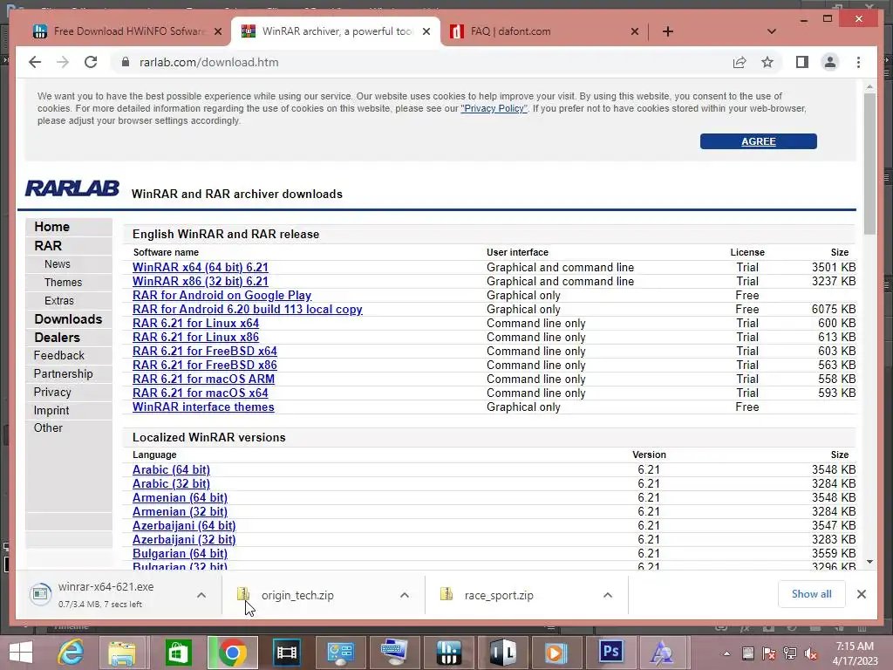Viewport: 893px width, 670px height.
Task: Expand options for winrar-x64-621.exe download
Action: coord(201,595)
